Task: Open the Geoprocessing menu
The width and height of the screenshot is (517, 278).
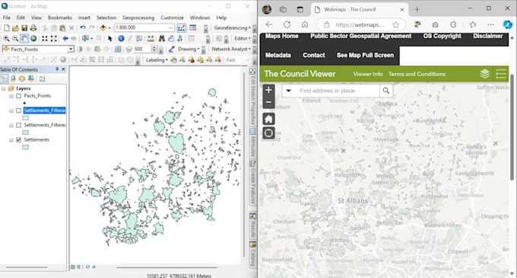Action: tap(138, 18)
